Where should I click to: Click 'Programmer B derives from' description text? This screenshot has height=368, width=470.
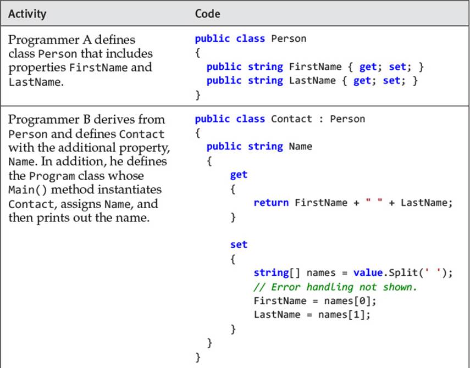click(86, 120)
